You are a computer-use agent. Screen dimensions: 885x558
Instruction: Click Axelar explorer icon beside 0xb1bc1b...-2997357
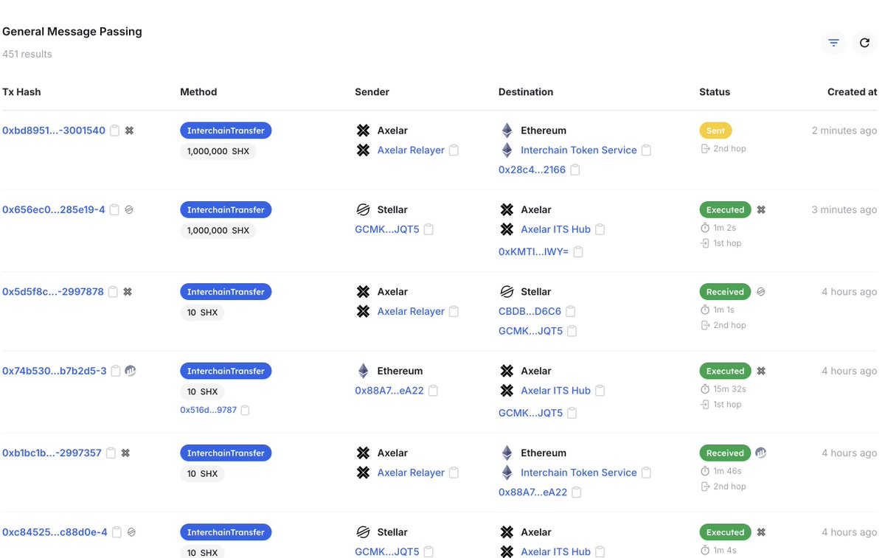(125, 453)
